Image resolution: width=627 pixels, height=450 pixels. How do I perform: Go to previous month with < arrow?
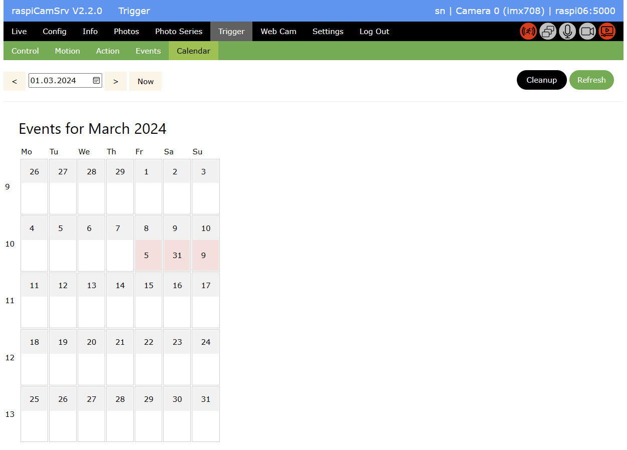[x=15, y=81]
